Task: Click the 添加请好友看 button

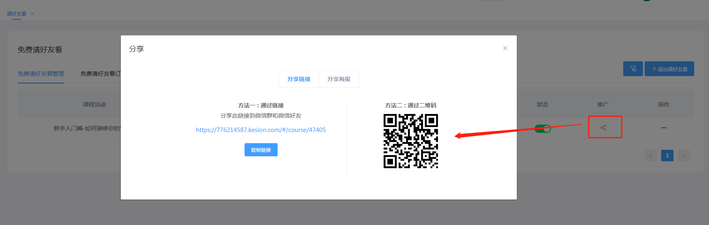Action: [x=669, y=69]
